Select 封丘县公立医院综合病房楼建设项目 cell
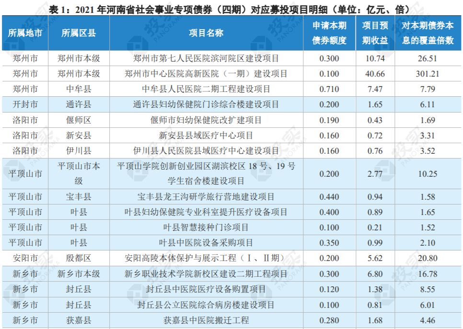The height and width of the screenshot is (329, 463). coord(206,305)
